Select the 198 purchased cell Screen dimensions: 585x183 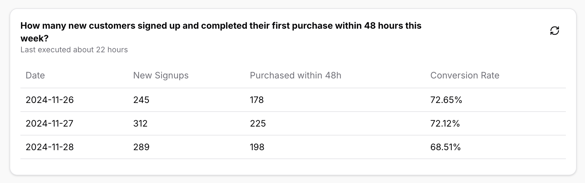(257, 147)
